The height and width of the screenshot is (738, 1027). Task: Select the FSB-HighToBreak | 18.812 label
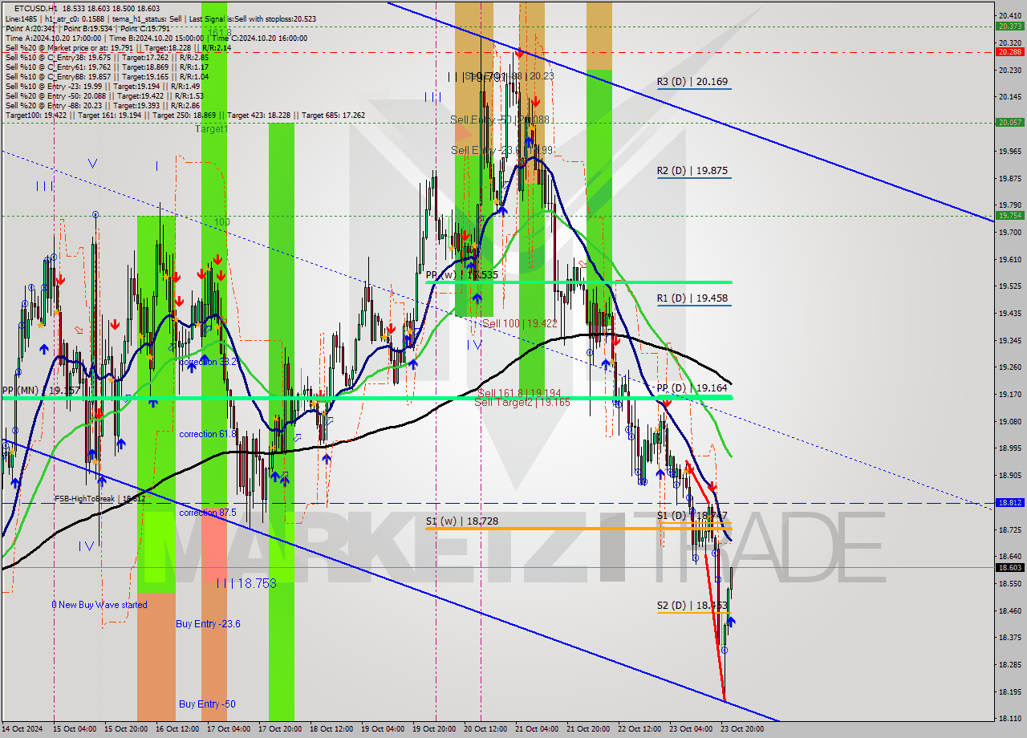pos(99,498)
